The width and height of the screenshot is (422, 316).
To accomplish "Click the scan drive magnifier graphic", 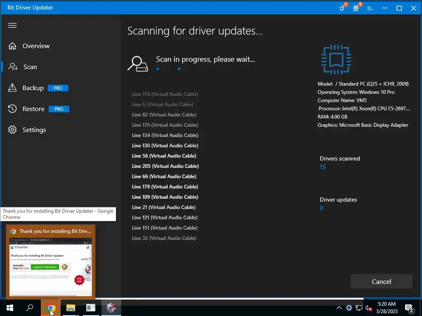I will (x=138, y=64).
